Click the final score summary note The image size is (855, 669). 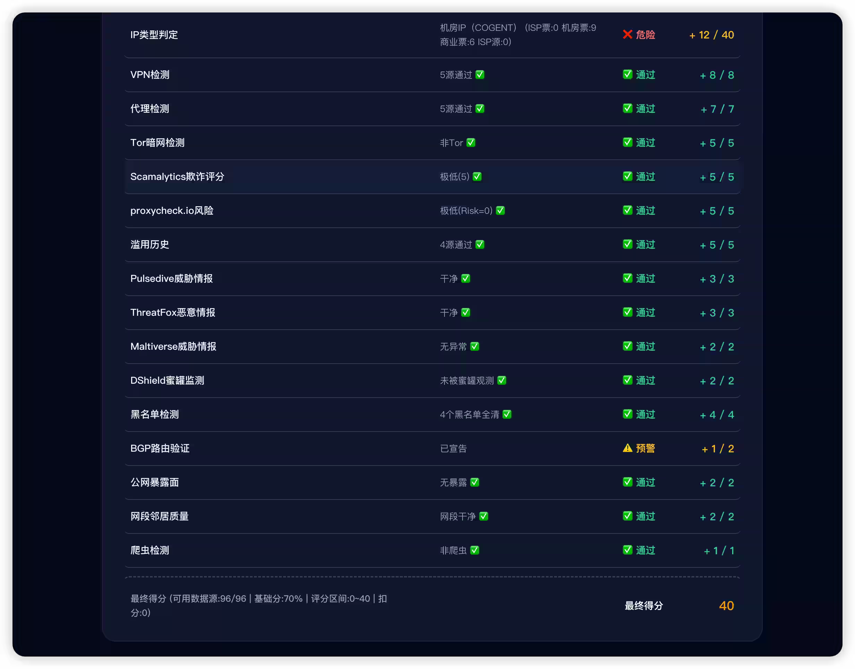(x=259, y=605)
